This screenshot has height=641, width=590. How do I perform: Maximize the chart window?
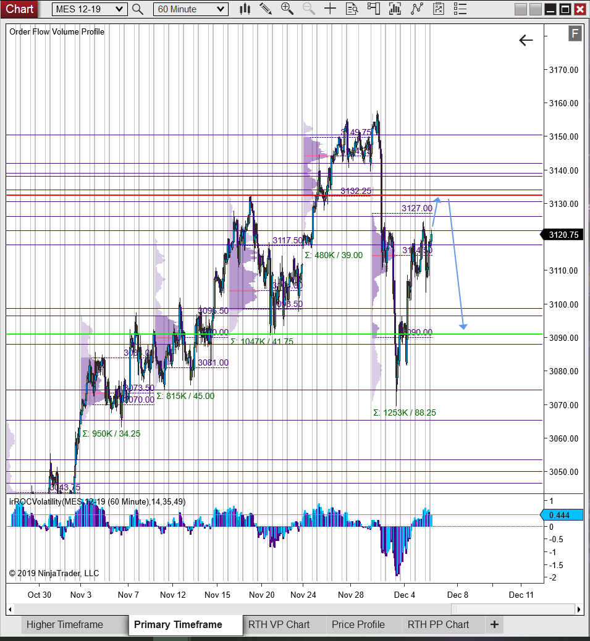click(565, 9)
